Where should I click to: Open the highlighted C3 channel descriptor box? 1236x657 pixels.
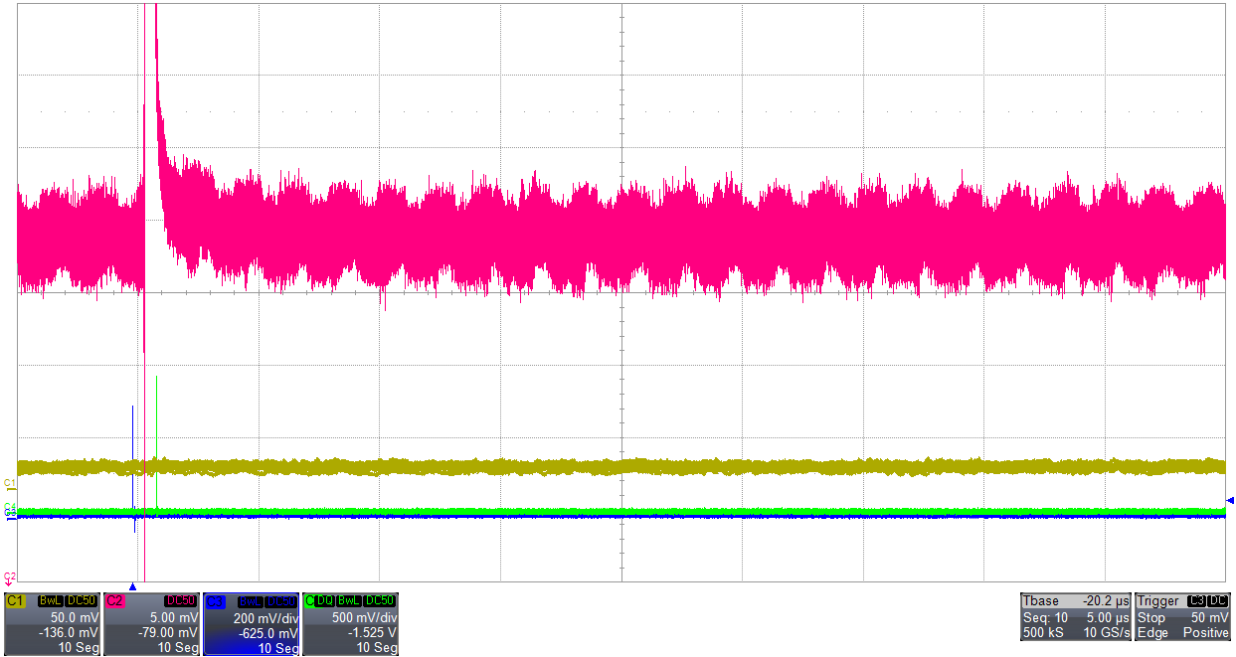click(x=251, y=624)
